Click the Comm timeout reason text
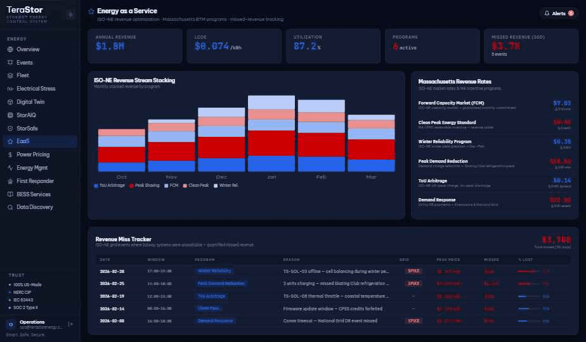This screenshot has width=586, height=342. coord(330,320)
